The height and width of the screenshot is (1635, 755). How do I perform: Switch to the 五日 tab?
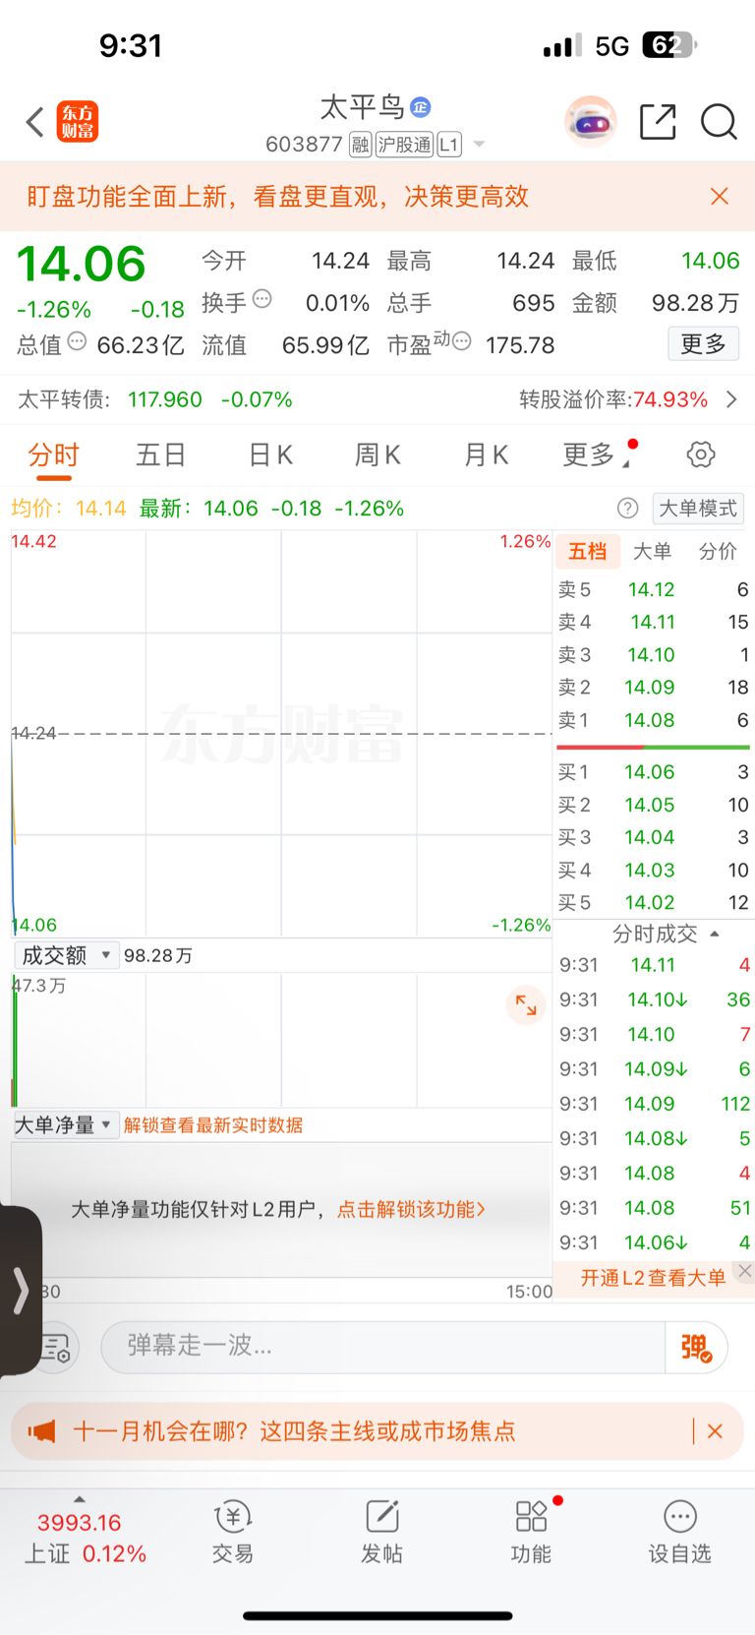[x=161, y=455]
